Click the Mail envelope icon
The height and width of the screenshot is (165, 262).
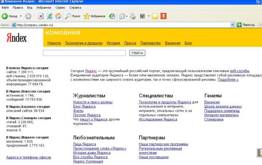click(x=122, y=16)
